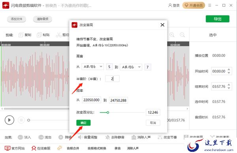Open the starting note A#/Bb dropdown
Viewport: 237px width, 153px height.
click(93, 66)
